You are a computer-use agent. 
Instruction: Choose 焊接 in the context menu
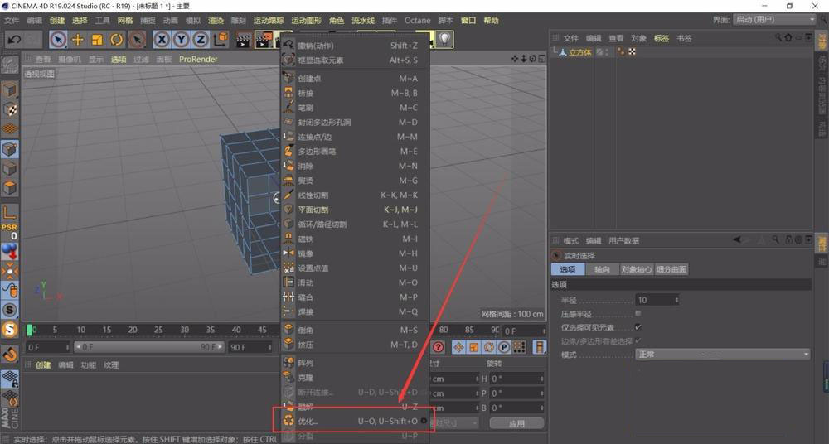(355, 311)
